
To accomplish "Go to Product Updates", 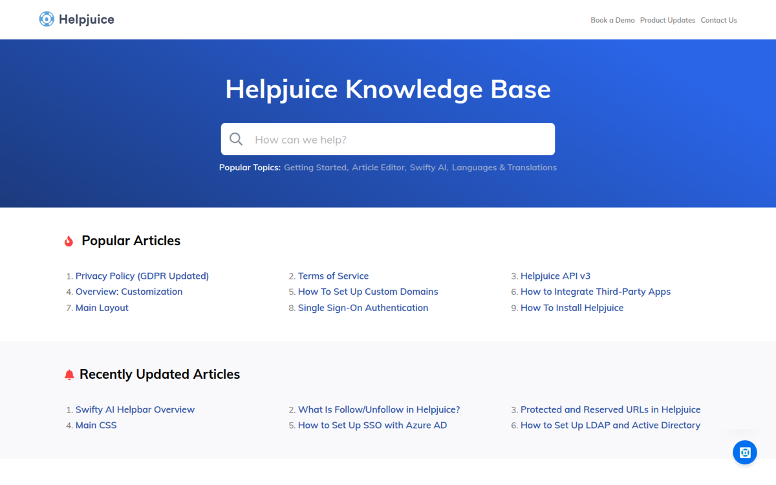I will pos(667,20).
